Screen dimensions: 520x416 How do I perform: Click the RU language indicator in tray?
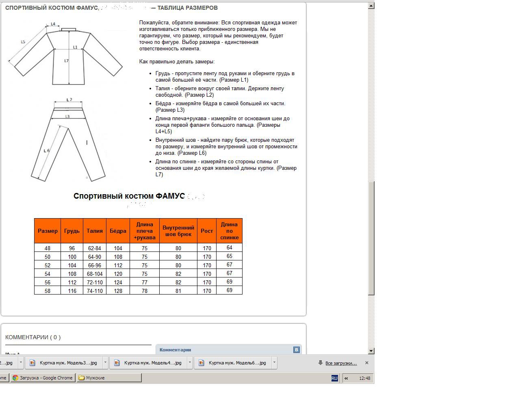click(334, 378)
